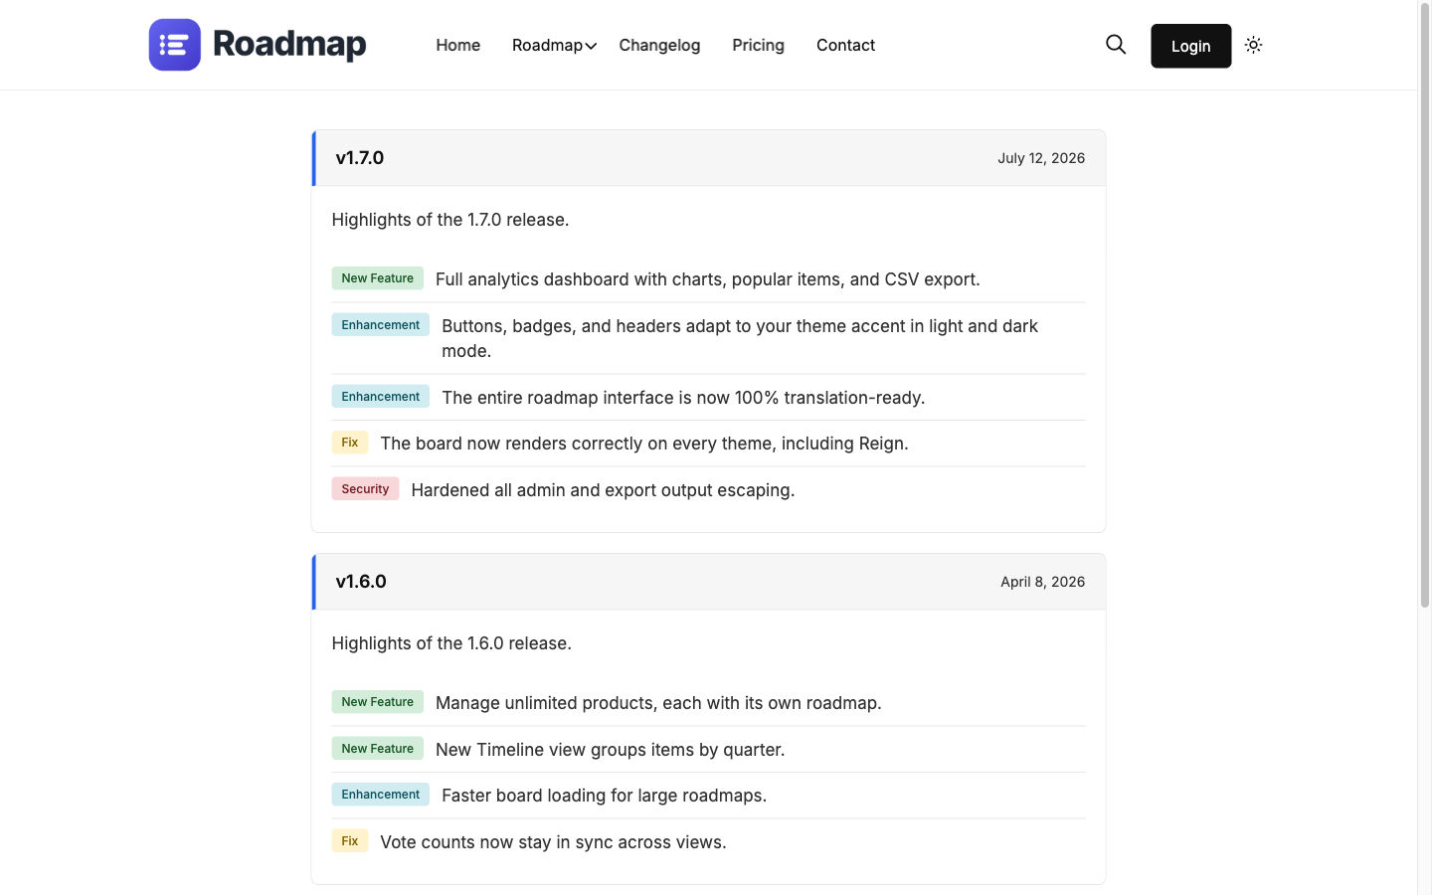Click New Feature badge for Timeline view
The width and height of the screenshot is (1432, 895).
378,749
